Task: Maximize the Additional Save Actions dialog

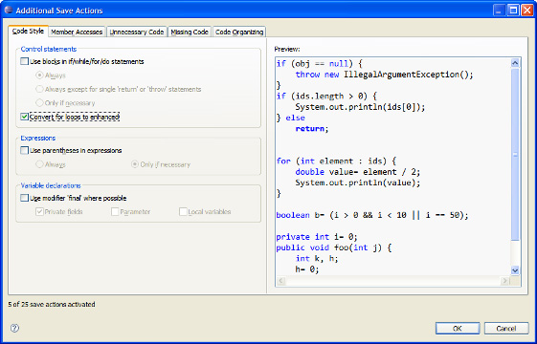Action: [513, 11]
